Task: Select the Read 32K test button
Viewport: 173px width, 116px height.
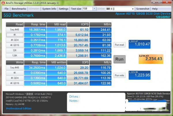Action: click(15, 50)
